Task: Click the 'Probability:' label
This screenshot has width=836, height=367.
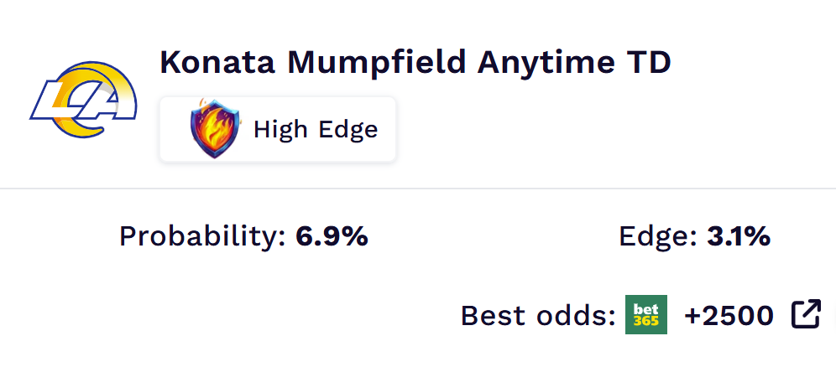Action: pos(204,237)
